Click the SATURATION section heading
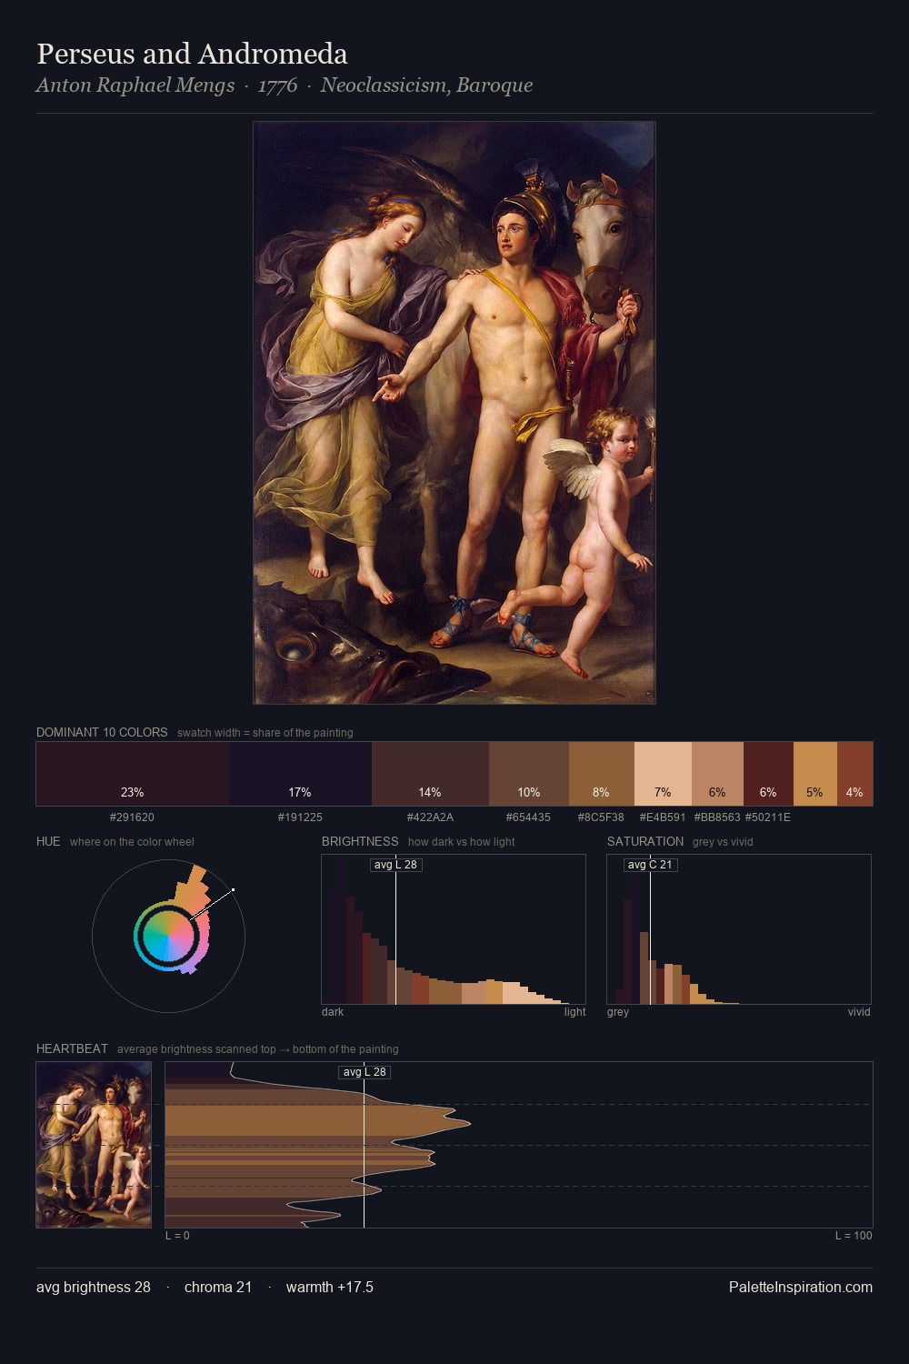909x1364 pixels. (645, 841)
